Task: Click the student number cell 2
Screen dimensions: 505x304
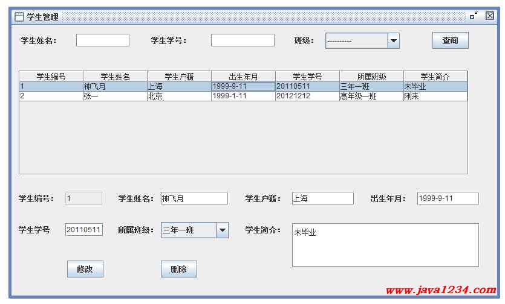Action: point(51,96)
